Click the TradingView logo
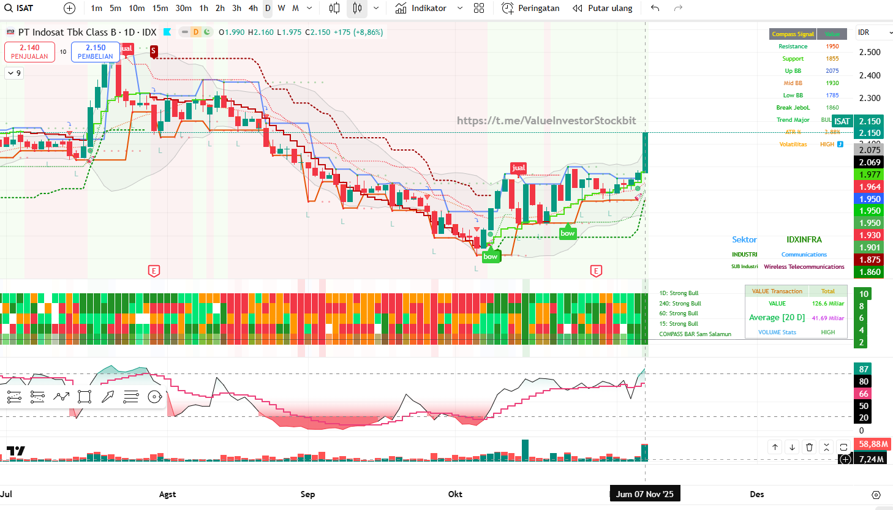 click(x=16, y=451)
